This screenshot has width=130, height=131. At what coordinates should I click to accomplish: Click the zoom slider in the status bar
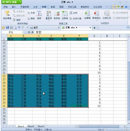116,130
